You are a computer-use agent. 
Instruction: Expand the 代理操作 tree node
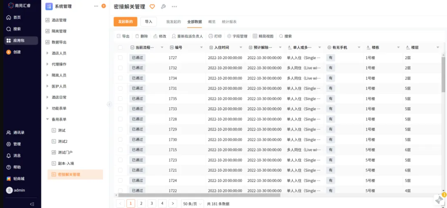(x=47, y=64)
